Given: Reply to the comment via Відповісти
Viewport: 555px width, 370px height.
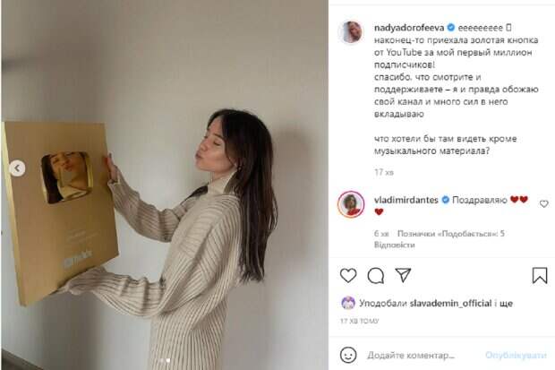Looking at the screenshot, I should pyautogui.click(x=394, y=245).
